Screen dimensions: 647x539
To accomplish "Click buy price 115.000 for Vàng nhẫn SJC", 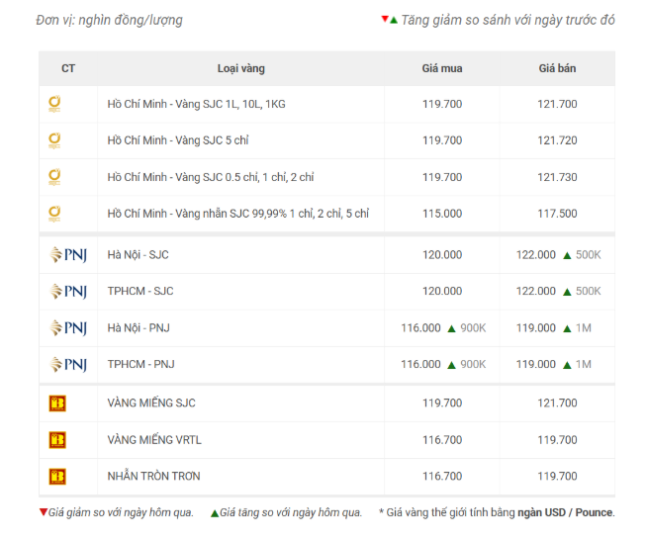I will [442, 214].
